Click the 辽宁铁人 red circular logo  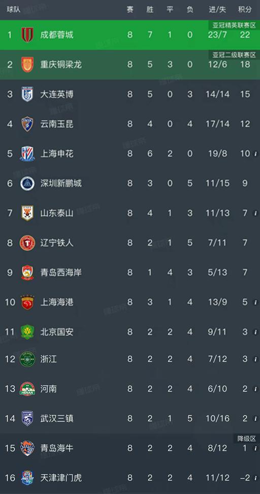tap(27, 243)
